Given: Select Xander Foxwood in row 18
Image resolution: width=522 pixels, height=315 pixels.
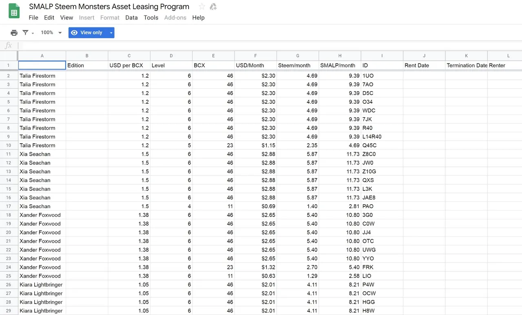Looking at the screenshot, I should [x=42, y=215].
